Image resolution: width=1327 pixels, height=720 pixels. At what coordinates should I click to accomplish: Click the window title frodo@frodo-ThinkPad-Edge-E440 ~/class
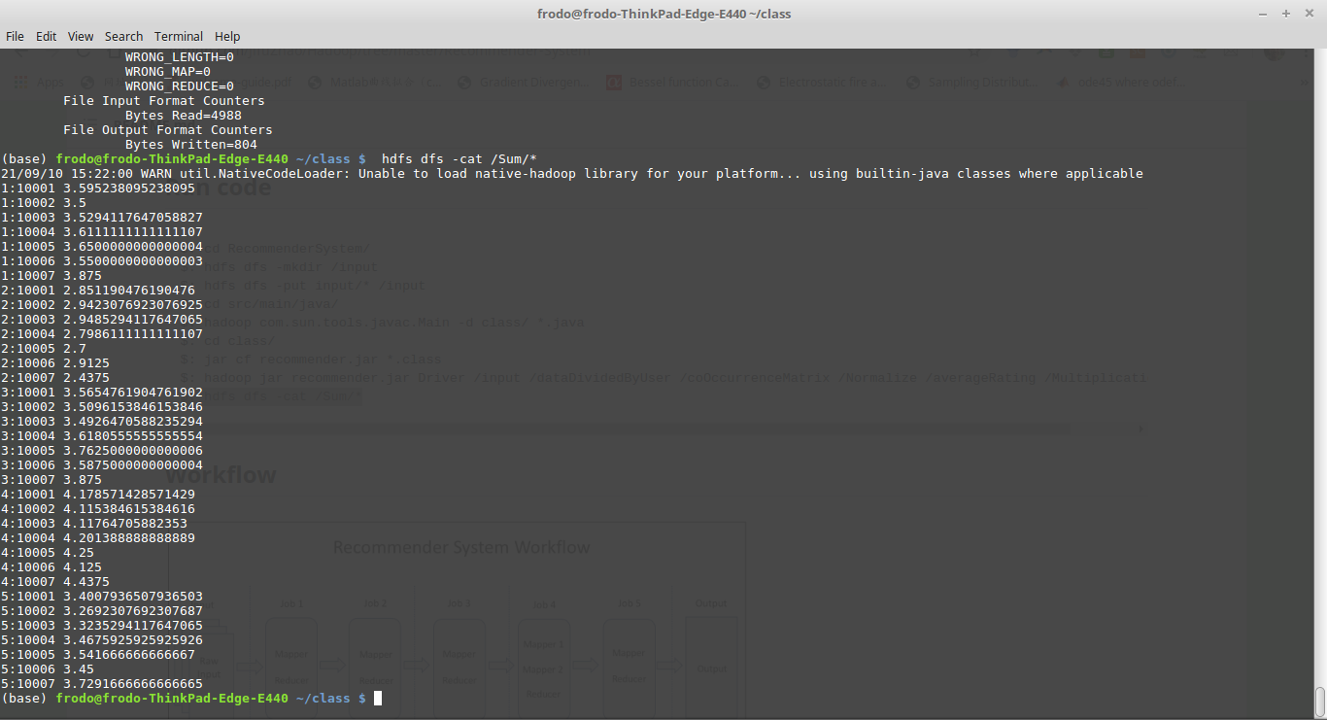663,14
